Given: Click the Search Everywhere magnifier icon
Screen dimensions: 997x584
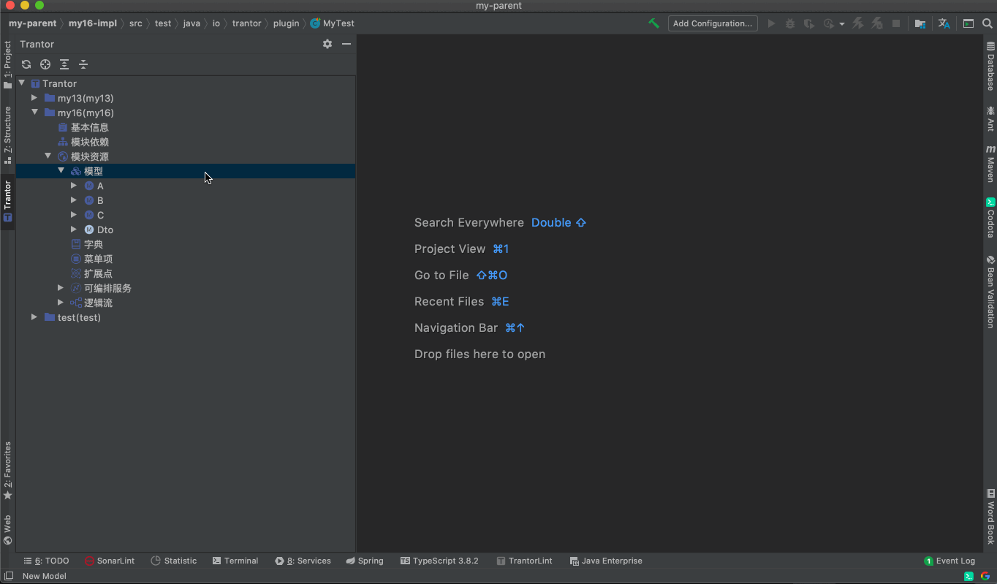Looking at the screenshot, I should [987, 23].
